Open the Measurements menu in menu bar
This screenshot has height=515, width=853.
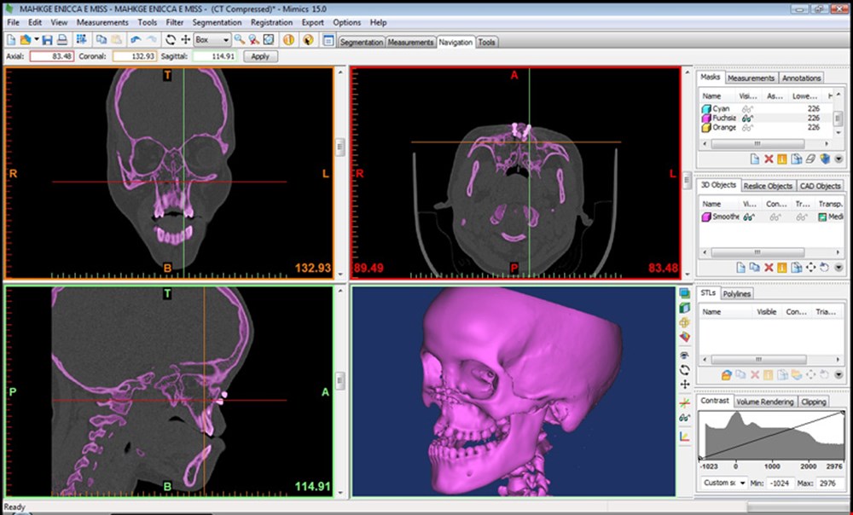pyautogui.click(x=102, y=22)
